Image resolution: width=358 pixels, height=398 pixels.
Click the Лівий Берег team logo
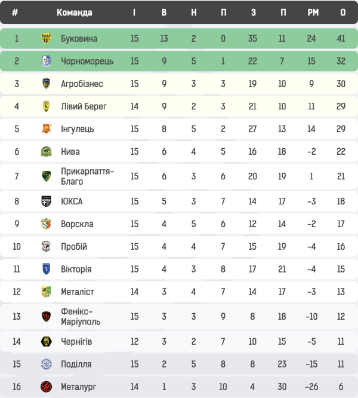(x=47, y=106)
